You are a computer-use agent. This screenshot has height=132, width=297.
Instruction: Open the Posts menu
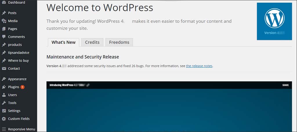pos(12,13)
